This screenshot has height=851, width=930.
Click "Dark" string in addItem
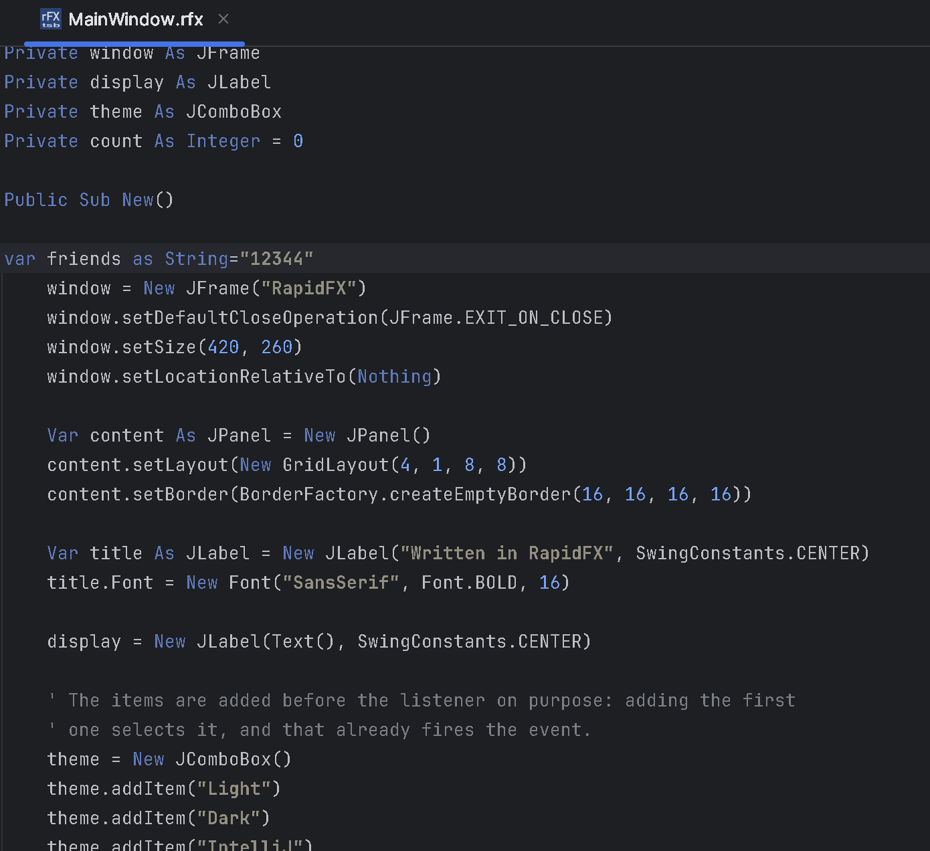[229, 818]
